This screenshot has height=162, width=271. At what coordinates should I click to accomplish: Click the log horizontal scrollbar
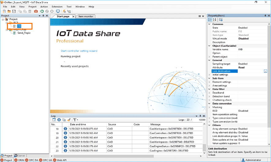pos(104,156)
